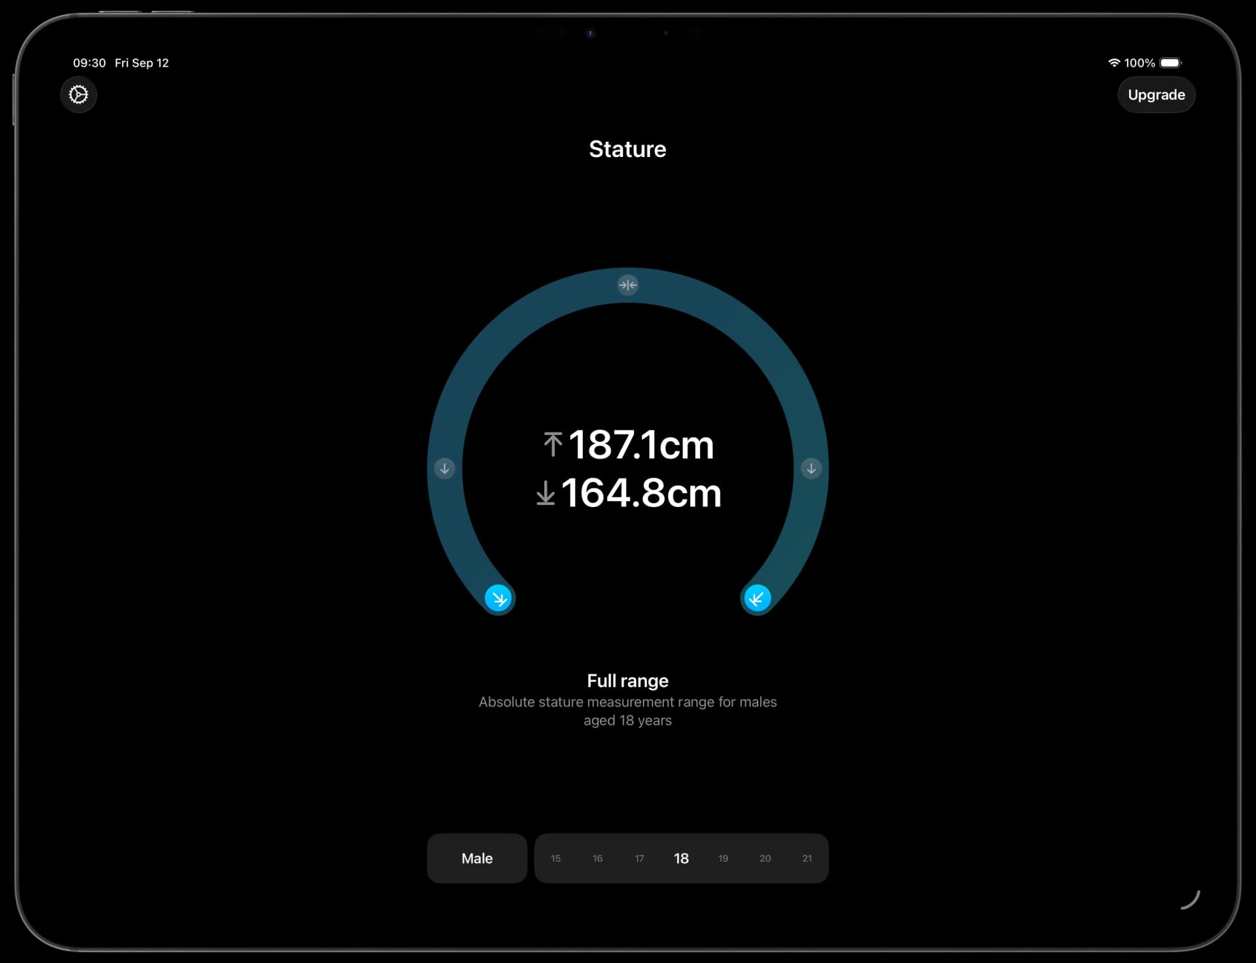
Task: Select age 16 in the age picker
Action: (x=597, y=858)
